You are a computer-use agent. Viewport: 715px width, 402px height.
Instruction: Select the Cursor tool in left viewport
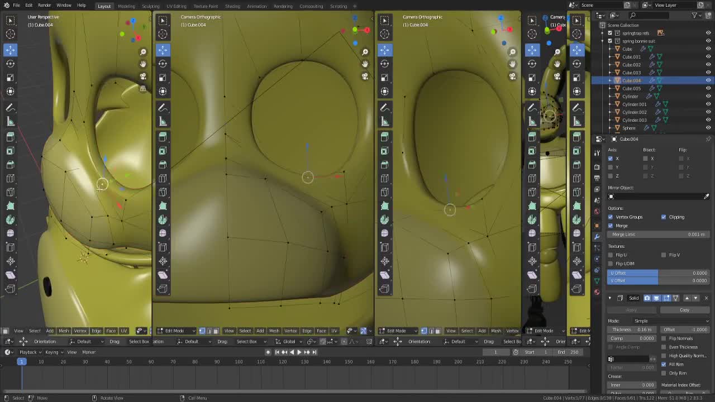(x=10, y=33)
